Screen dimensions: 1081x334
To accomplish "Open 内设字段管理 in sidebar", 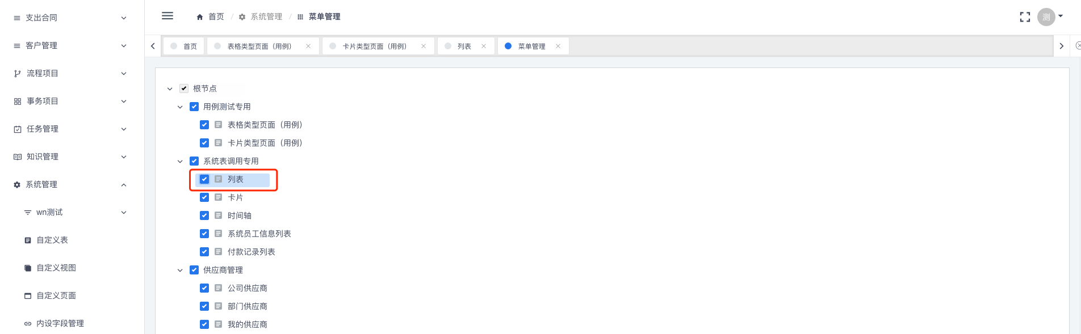I will (x=60, y=323).
